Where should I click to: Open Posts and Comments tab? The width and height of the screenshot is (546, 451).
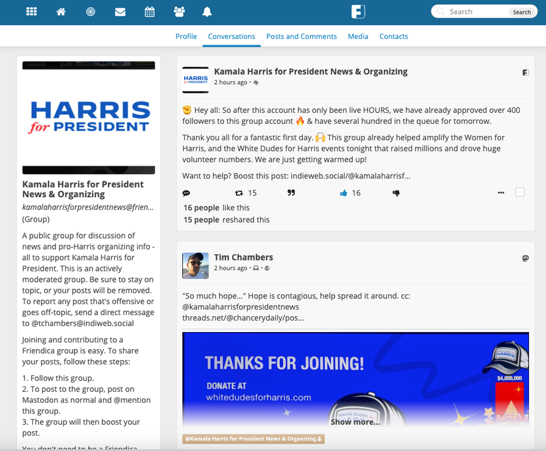(302, 36)
